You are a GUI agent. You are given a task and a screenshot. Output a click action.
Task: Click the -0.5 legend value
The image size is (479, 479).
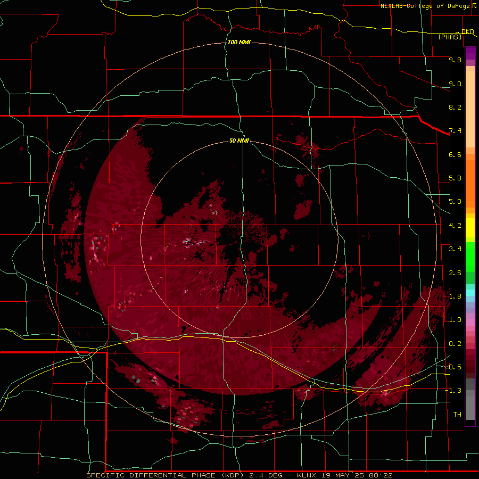point(453,367)
